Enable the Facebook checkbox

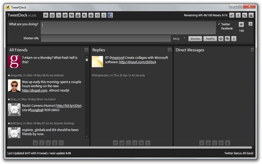(219, 28)
